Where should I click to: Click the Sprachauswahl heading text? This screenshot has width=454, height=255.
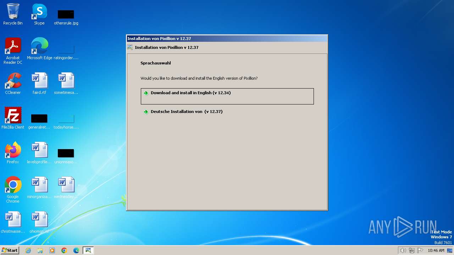(156, 63)
